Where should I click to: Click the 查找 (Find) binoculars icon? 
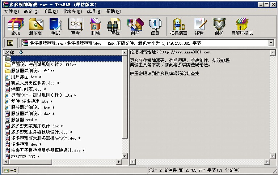point(115,26)
